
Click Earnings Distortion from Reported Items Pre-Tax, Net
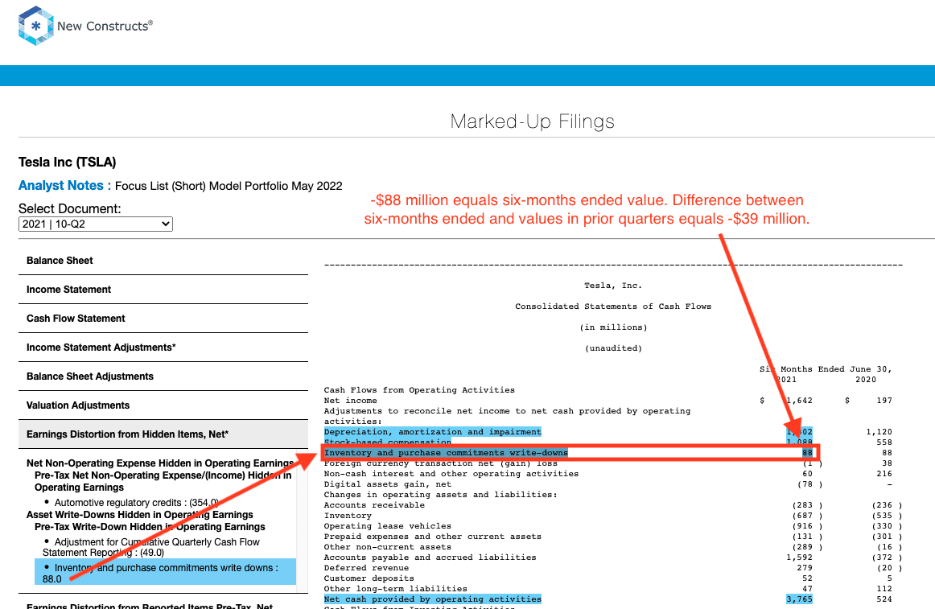click(150, 605)
